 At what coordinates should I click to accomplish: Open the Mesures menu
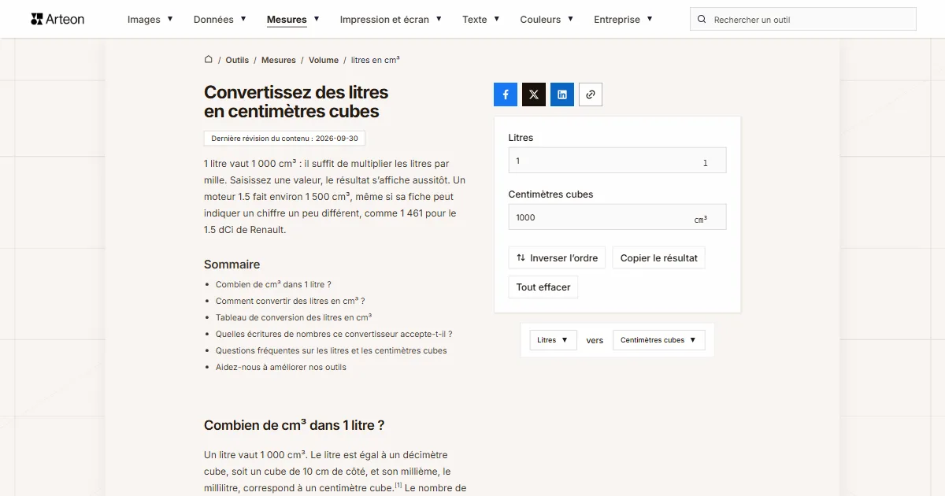(x=293, y=19)
